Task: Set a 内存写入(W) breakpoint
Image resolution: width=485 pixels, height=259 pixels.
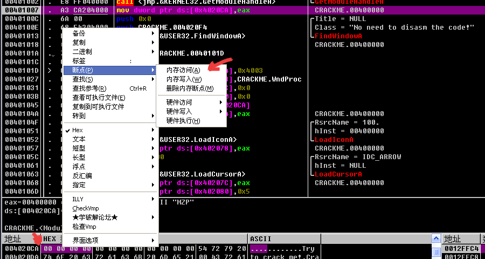Action: click(191, 80)
